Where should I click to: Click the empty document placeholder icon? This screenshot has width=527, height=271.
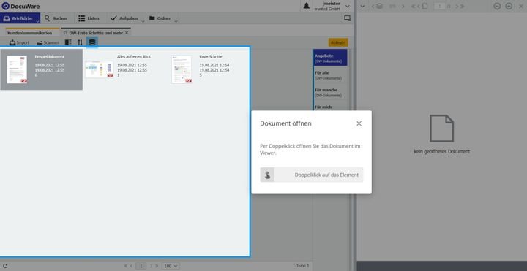pyautogui.click(x=441, y=128)
